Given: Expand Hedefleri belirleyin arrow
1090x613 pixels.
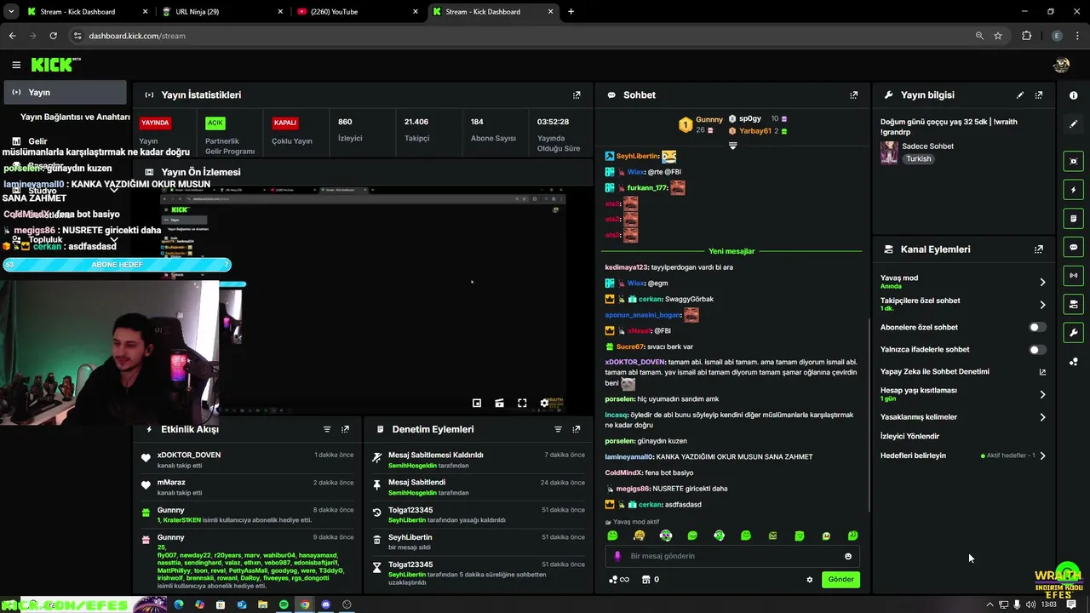Looking at the screenshot, I should 1042,455.
